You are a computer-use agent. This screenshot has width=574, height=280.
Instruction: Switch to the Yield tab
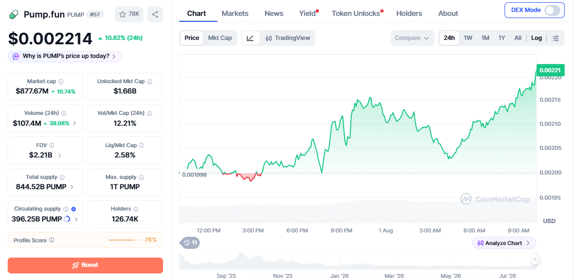click(x=308, y=14)
